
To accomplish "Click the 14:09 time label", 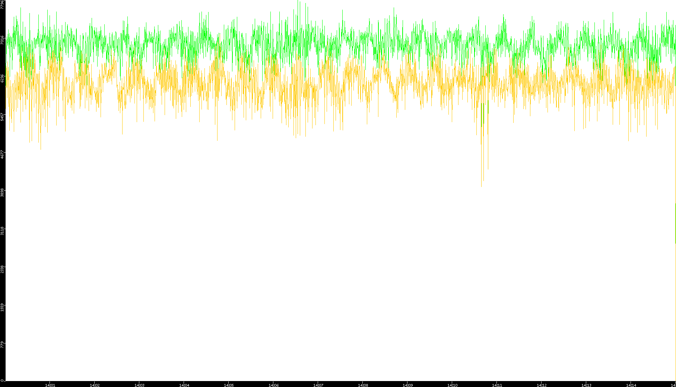I will click(407, 385).
